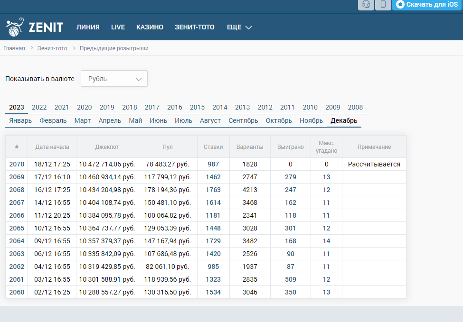463x322 pixels.
Task: Open draw number 2070
Action: [x=17, y=164]
